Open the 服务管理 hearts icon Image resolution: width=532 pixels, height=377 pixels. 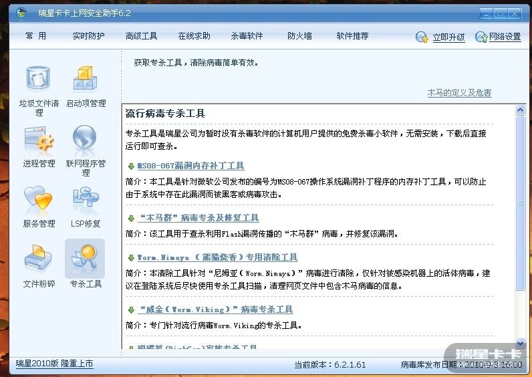click(38, 198)
